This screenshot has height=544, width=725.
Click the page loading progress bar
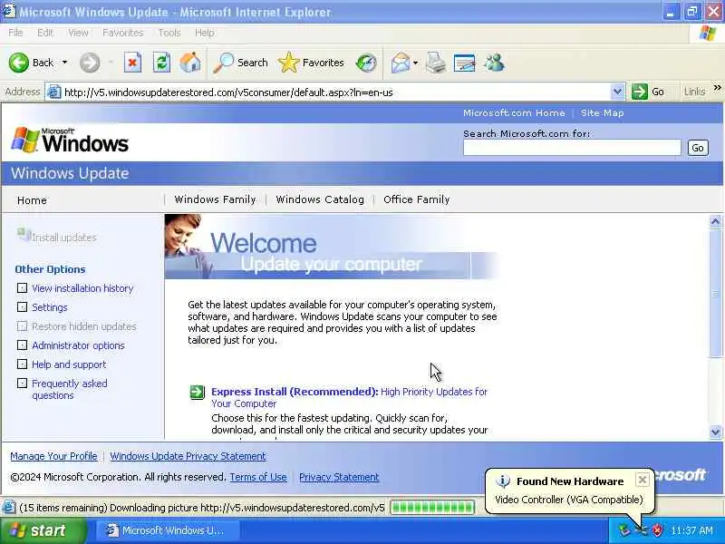point(432,508)
